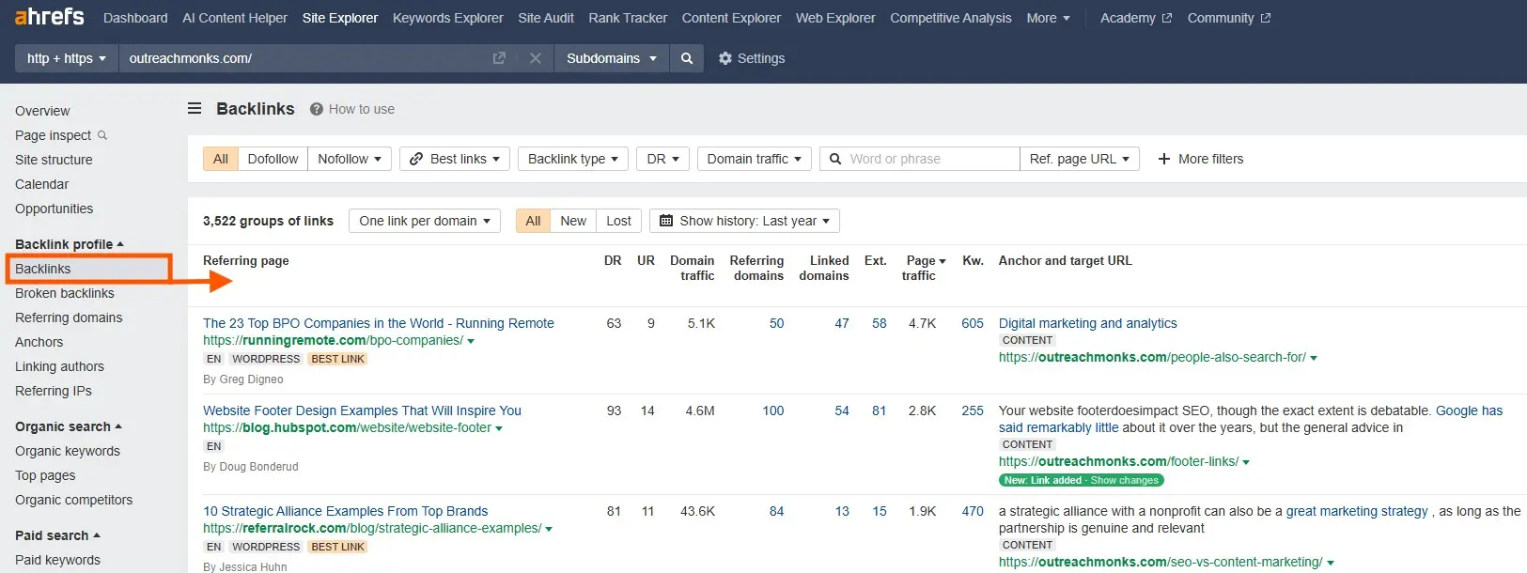Sort by the Page traffic column header

coord(921,268)
